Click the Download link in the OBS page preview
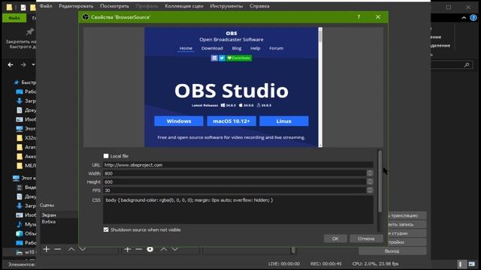 pos(212,48)
